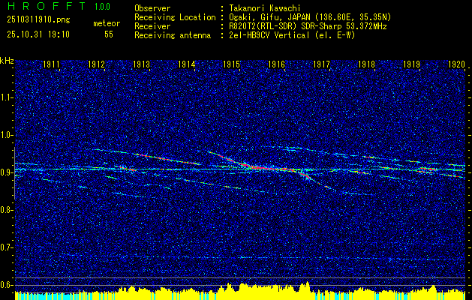Click the file name 2510311910.png

click(38, 19)
